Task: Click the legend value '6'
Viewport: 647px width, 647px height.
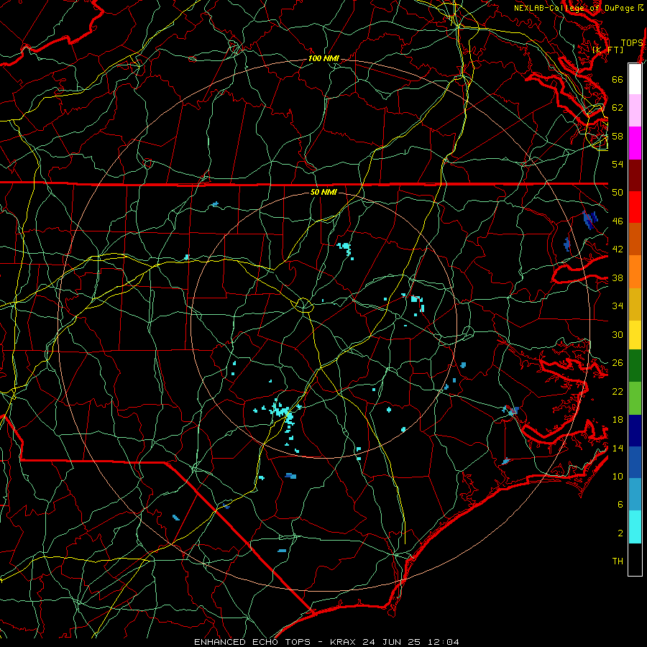Action: pos(620,505)
